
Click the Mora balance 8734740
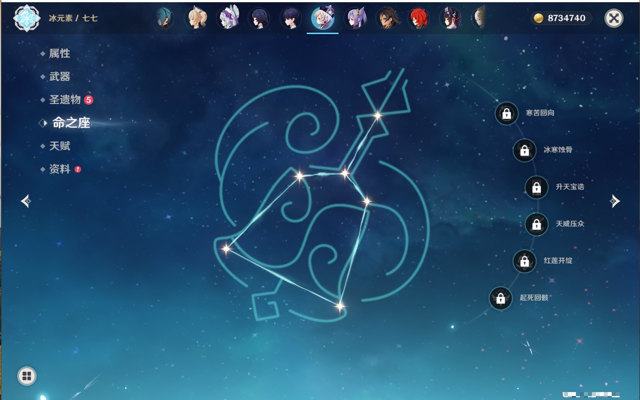click(x=566, y=18)
